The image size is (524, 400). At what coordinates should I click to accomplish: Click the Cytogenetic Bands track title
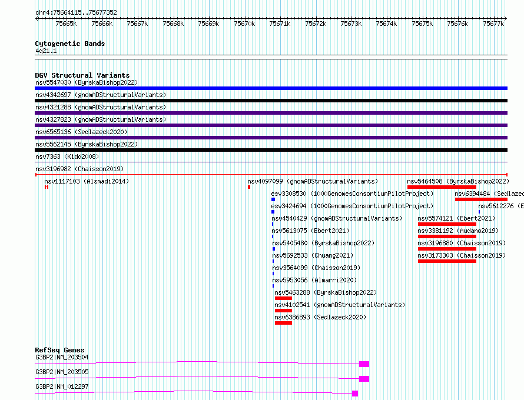[70, 44]
